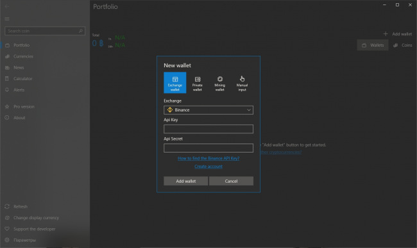Image resolution: width=417 pixels, height=248 pixels.
Task: Open the News section in the sidebar
Action: click(45, 67)
